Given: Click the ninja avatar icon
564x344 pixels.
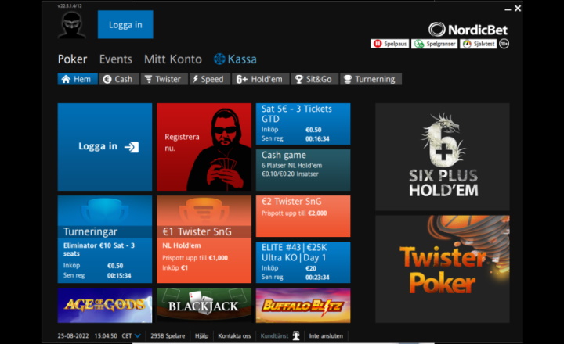Looking at the screenshot, I should coord(72,25).
